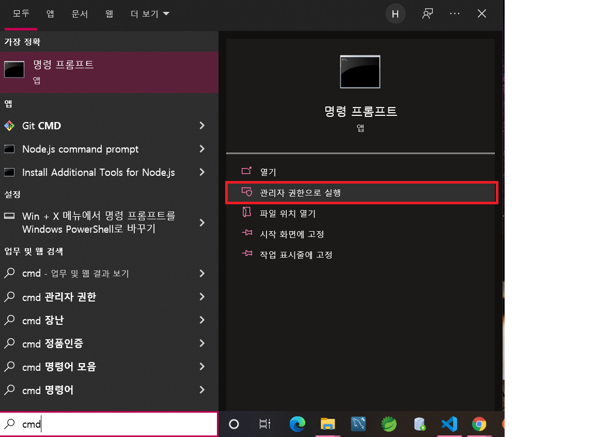This screenshot has height=437, width=595.
Task: Expand Install Additional Tools chevron
Action: pos(202,173)
